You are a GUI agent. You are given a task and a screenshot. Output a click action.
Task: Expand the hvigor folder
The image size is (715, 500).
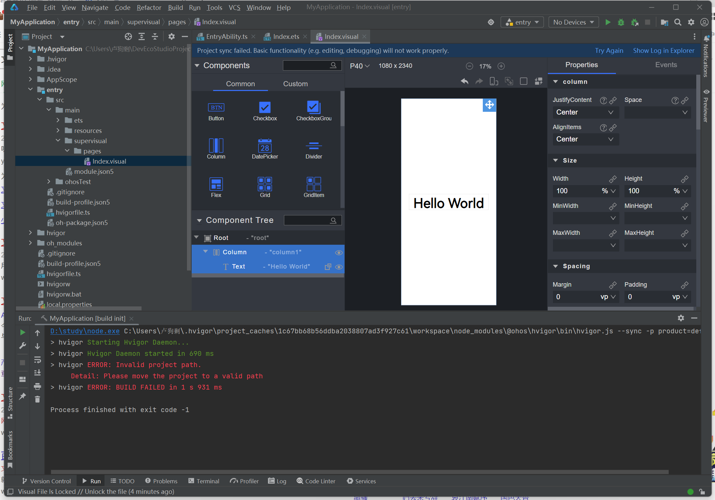tap(30, 233)
